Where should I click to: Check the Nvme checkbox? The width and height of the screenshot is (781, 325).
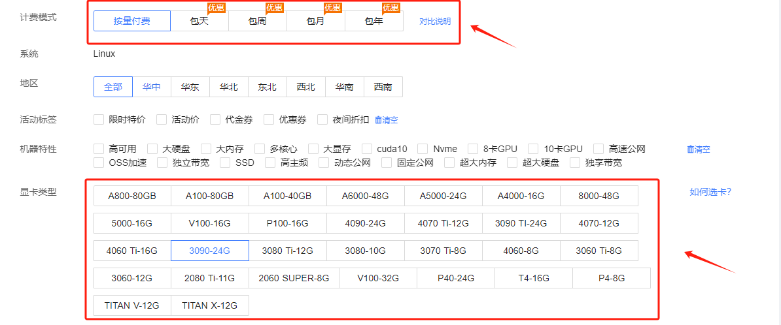pos(423,149)
